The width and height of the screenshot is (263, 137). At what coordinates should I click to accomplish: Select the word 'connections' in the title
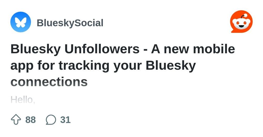[x=49, y=82]
